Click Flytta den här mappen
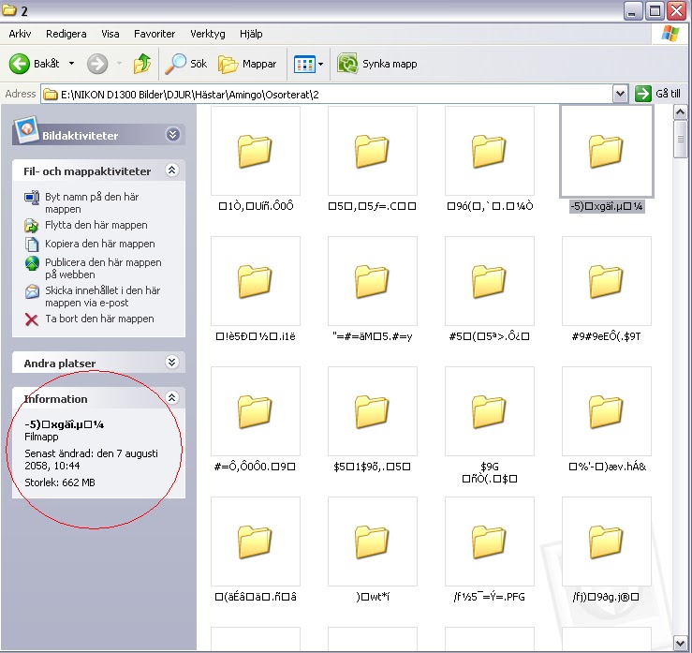Screen dimensions: 692x653 (96, 225)
